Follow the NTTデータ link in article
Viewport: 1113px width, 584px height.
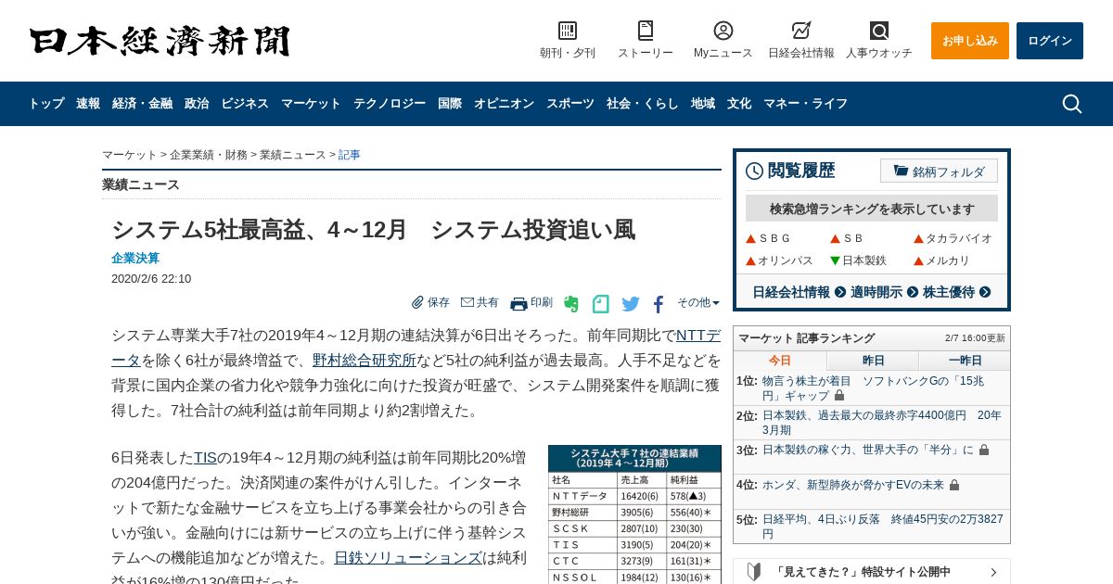point(698,335)
